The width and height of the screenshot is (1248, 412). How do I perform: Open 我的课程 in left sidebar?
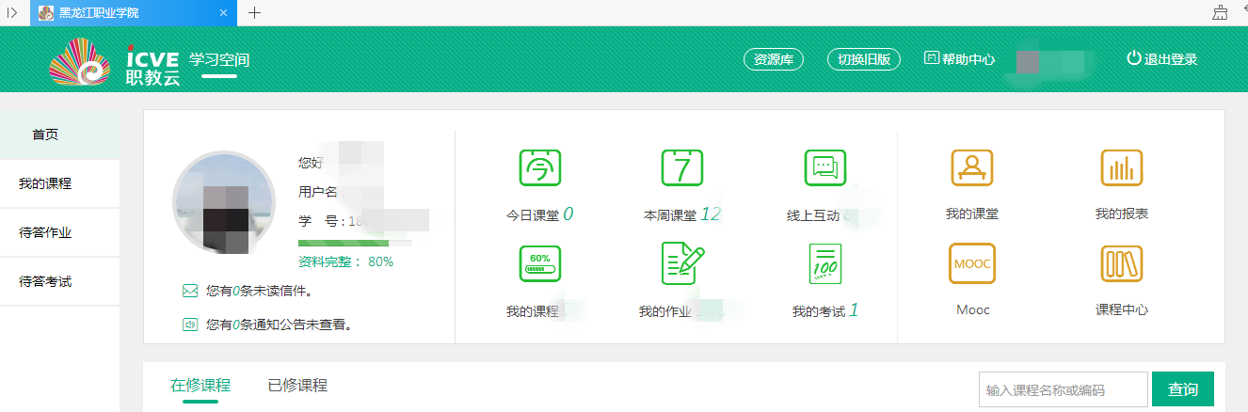[x=45, y=183]
